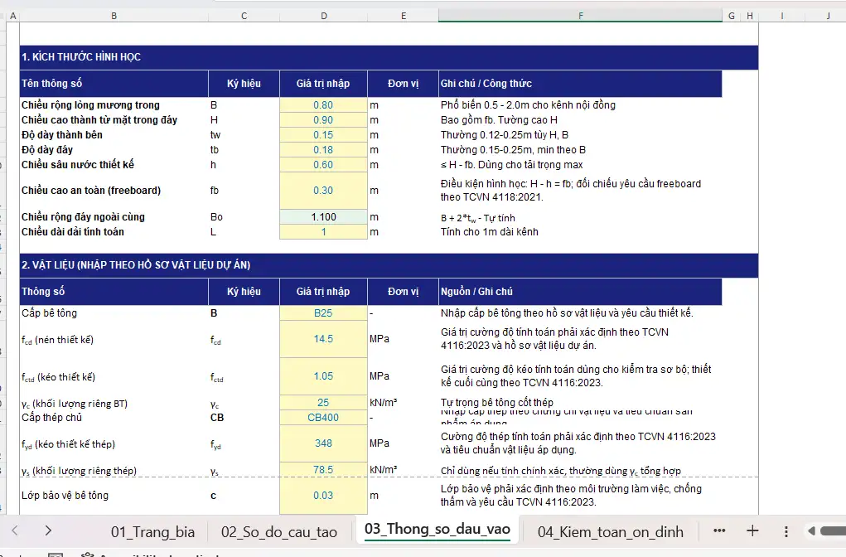Select column A header
The height and width of the screenshot is (557, 846).
pyautogui.click(x=13, y=17)
